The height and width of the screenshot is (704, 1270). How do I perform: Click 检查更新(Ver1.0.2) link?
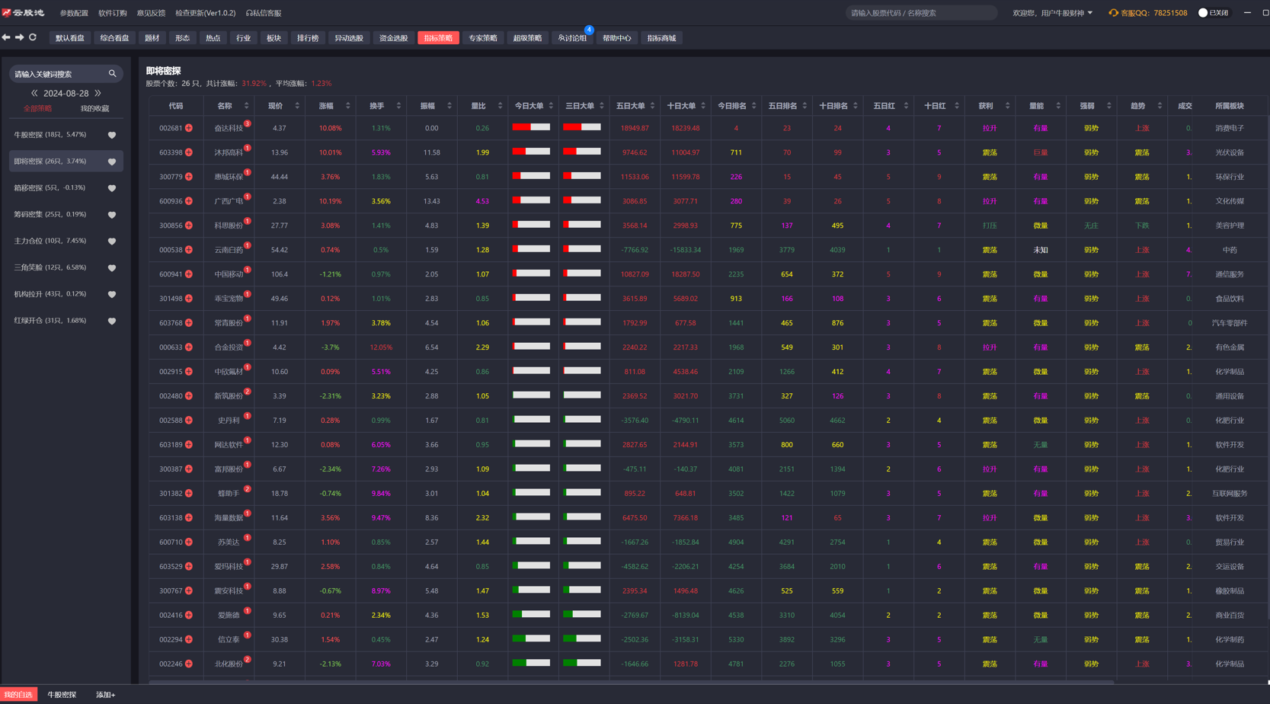coord(206,13)
